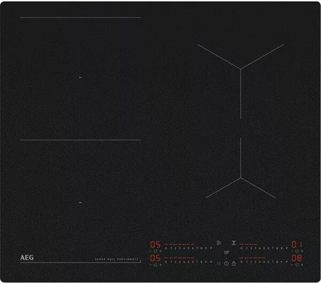Set upper-left slider to level 9
Image resolution: width=321 pixels, height=284 pixels.
coord(206,248)
